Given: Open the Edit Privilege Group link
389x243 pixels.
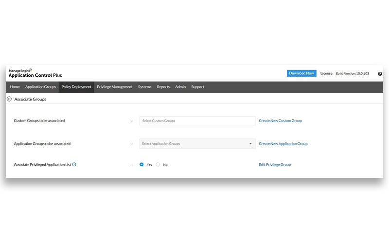Looking at the screenshot, I should (x=275, y=165).
